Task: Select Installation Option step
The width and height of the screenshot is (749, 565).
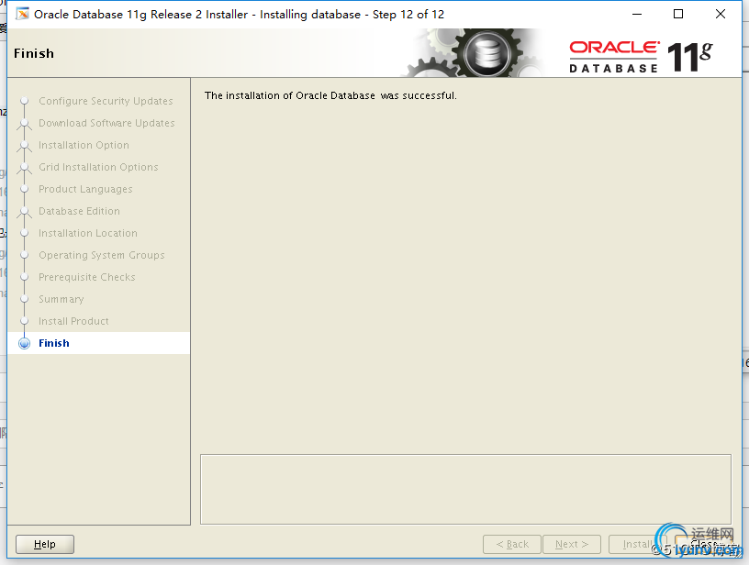Action: coord(84,145)
